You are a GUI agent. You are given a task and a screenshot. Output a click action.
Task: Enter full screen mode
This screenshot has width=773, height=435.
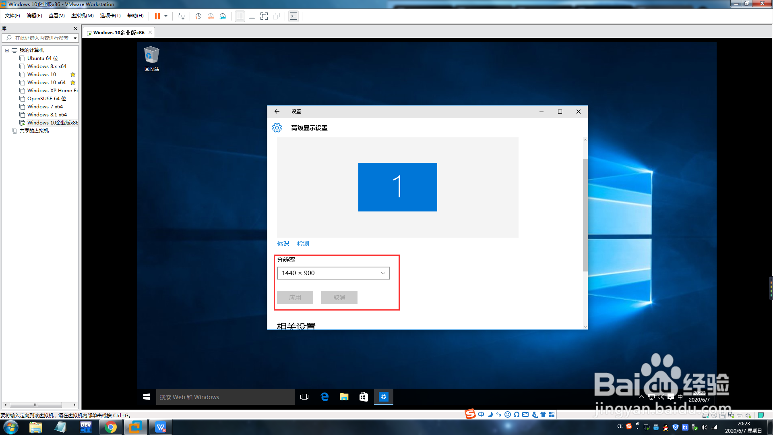click(x=264, y=16)
